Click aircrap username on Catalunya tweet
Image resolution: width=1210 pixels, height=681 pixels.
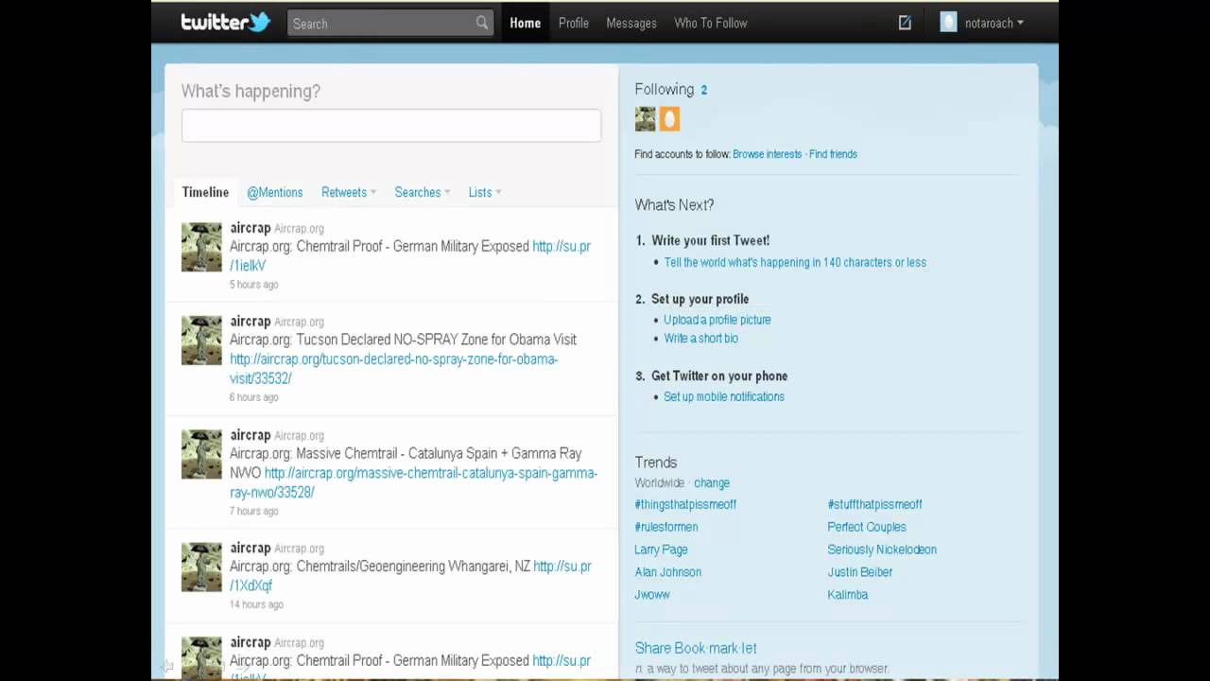point(251,435)
